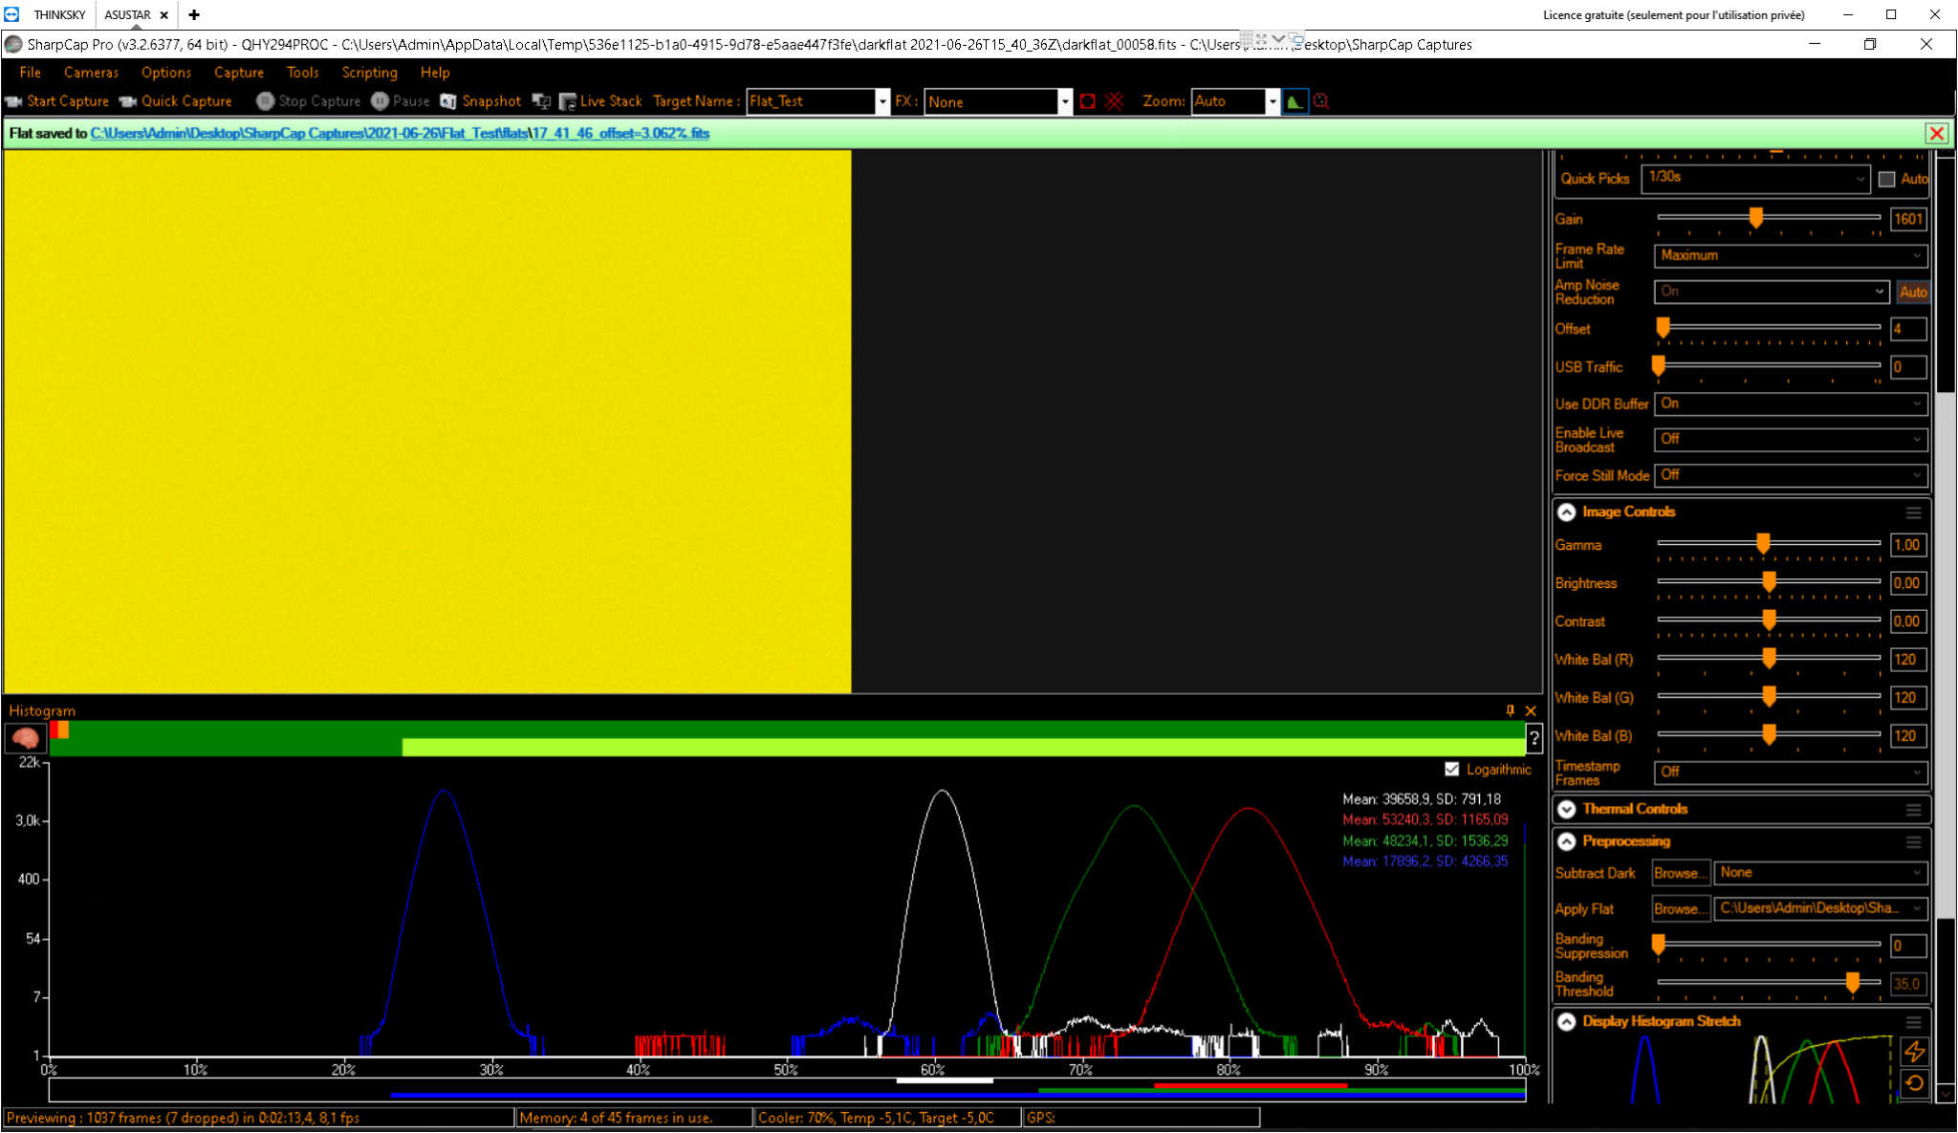Screen dimensions: 1958x1133
Task: Open the Force Still Mode dropdown
Action: pos(1791,475)
